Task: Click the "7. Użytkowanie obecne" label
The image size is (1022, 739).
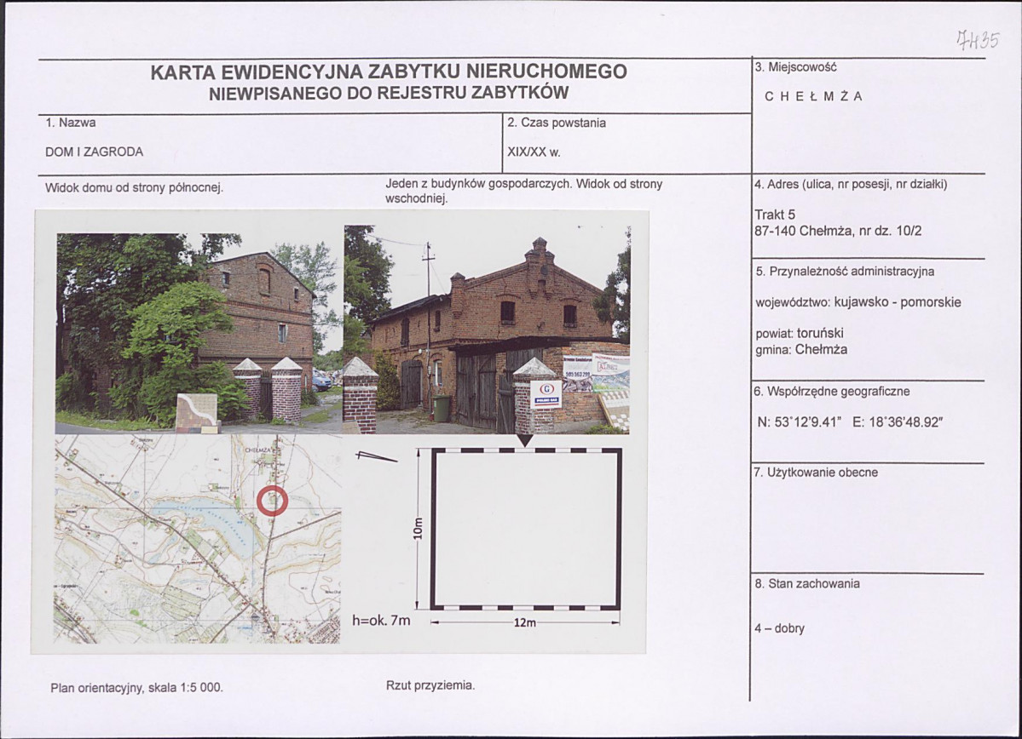Action: pos(816,473)
